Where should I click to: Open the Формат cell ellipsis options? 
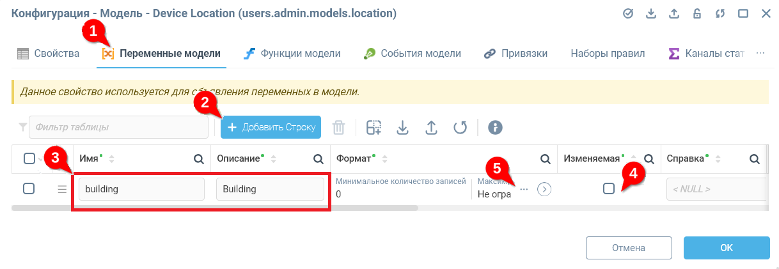click(x=524, y=189)
